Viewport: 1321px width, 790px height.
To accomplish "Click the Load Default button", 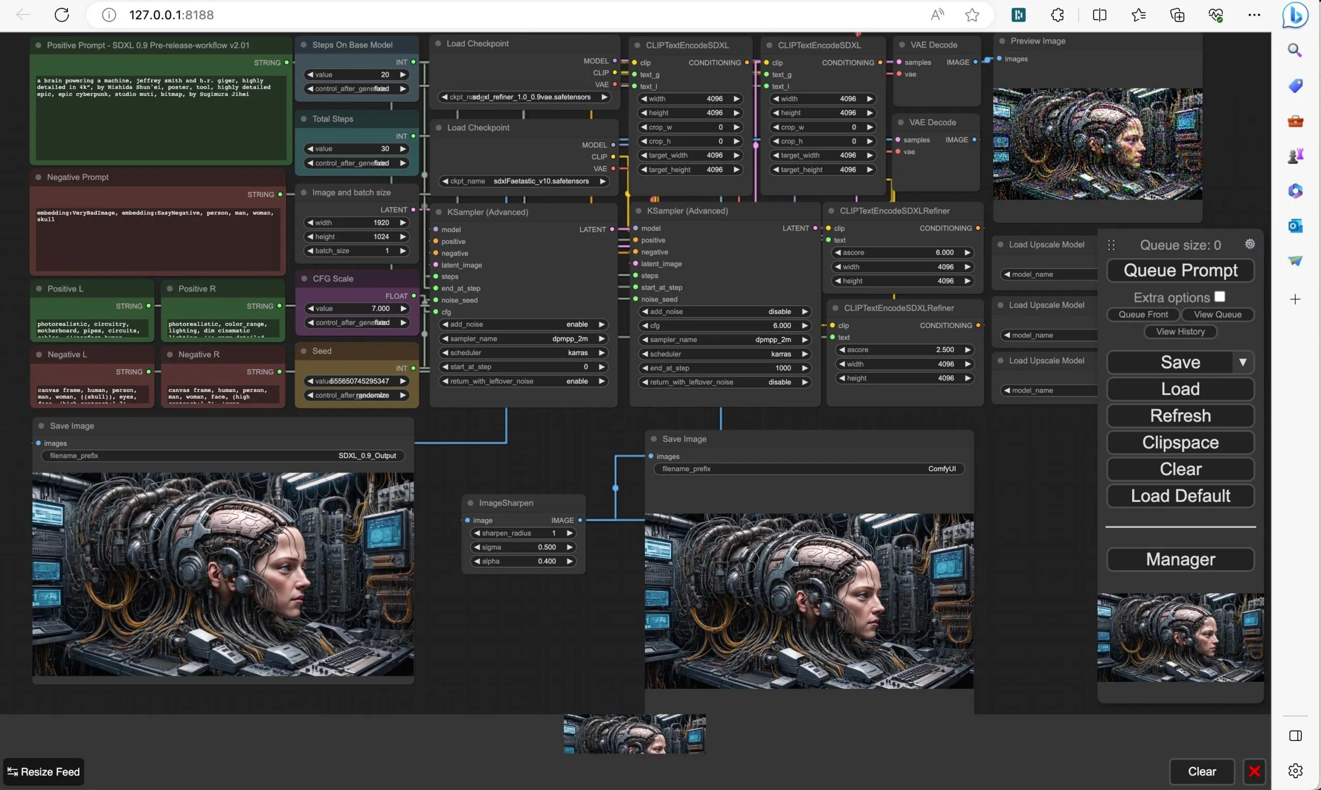I will tap(1180, 496).
